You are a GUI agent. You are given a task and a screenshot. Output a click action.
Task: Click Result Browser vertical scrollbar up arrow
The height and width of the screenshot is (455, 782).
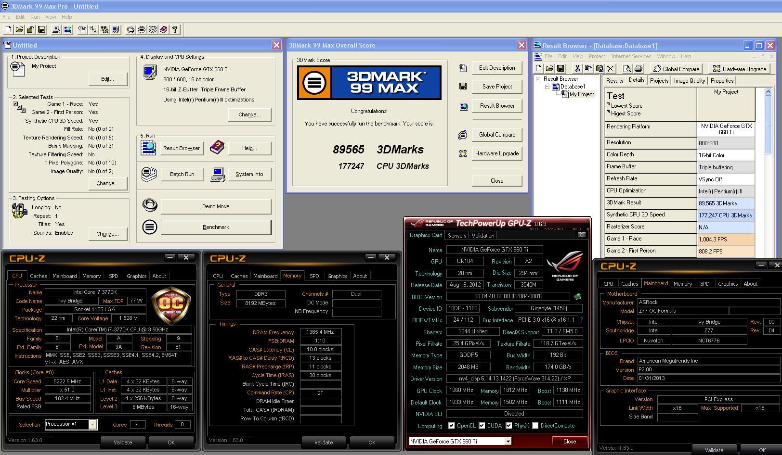click(x=769, y=92)
